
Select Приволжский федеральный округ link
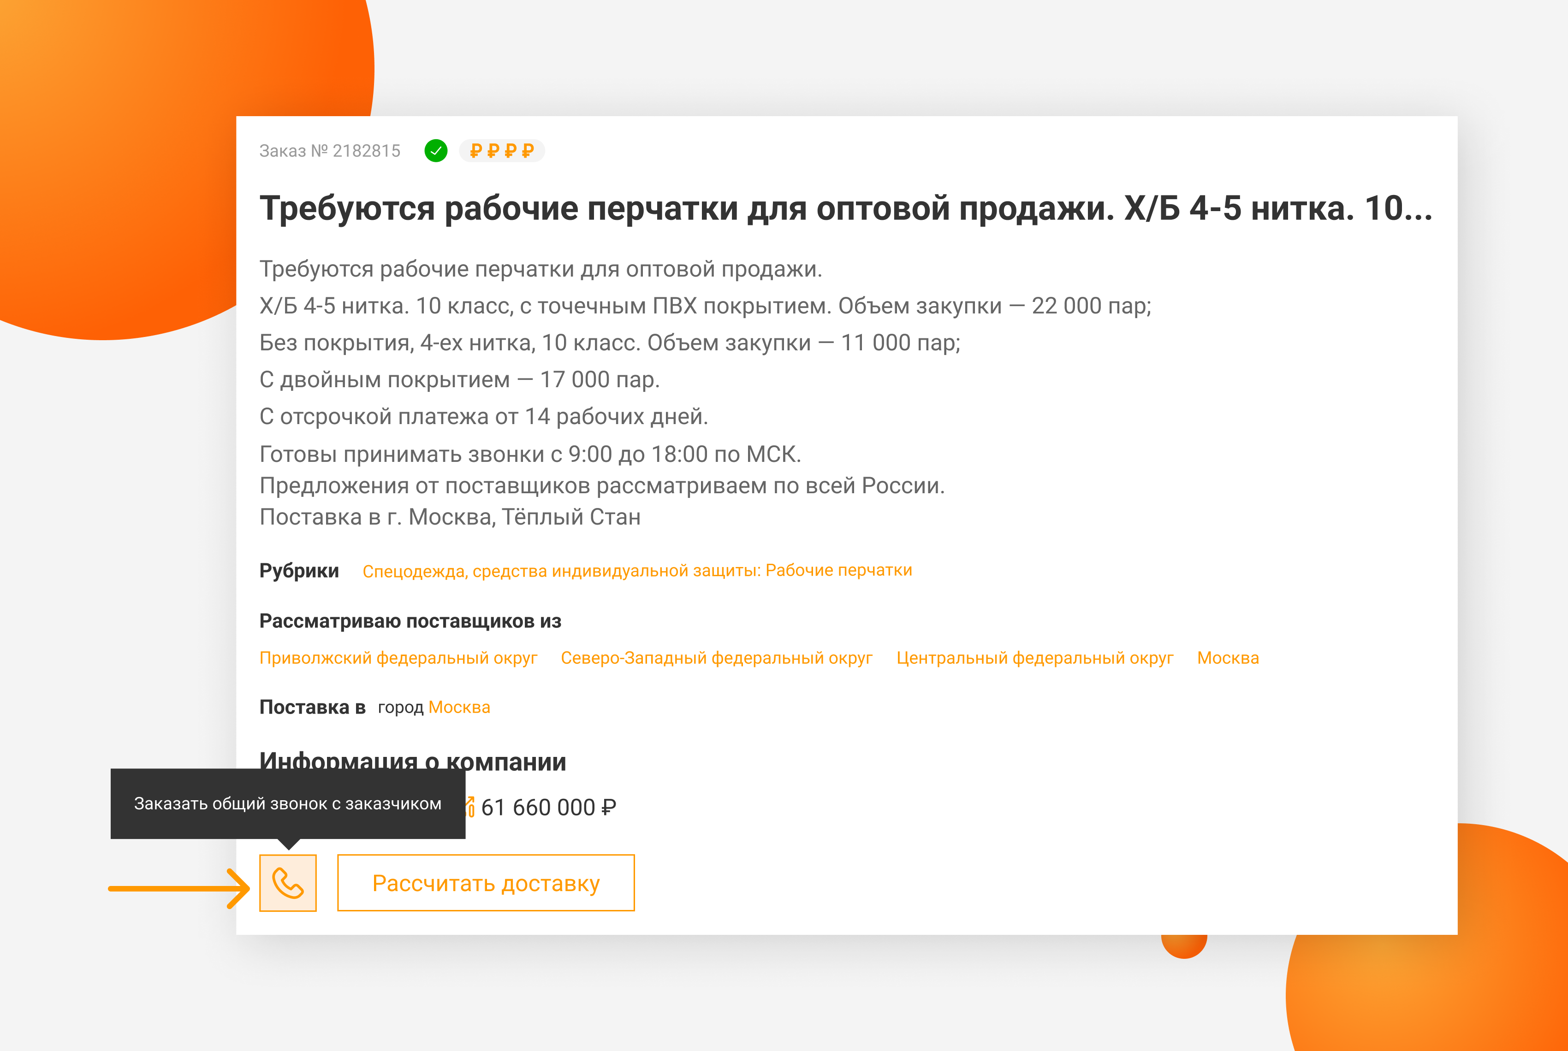(x=398, y=658)
